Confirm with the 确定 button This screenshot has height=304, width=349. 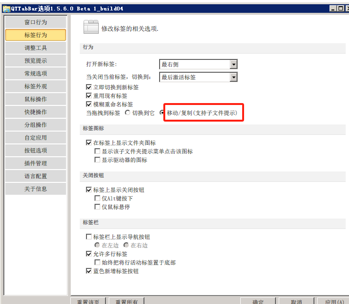258,301
